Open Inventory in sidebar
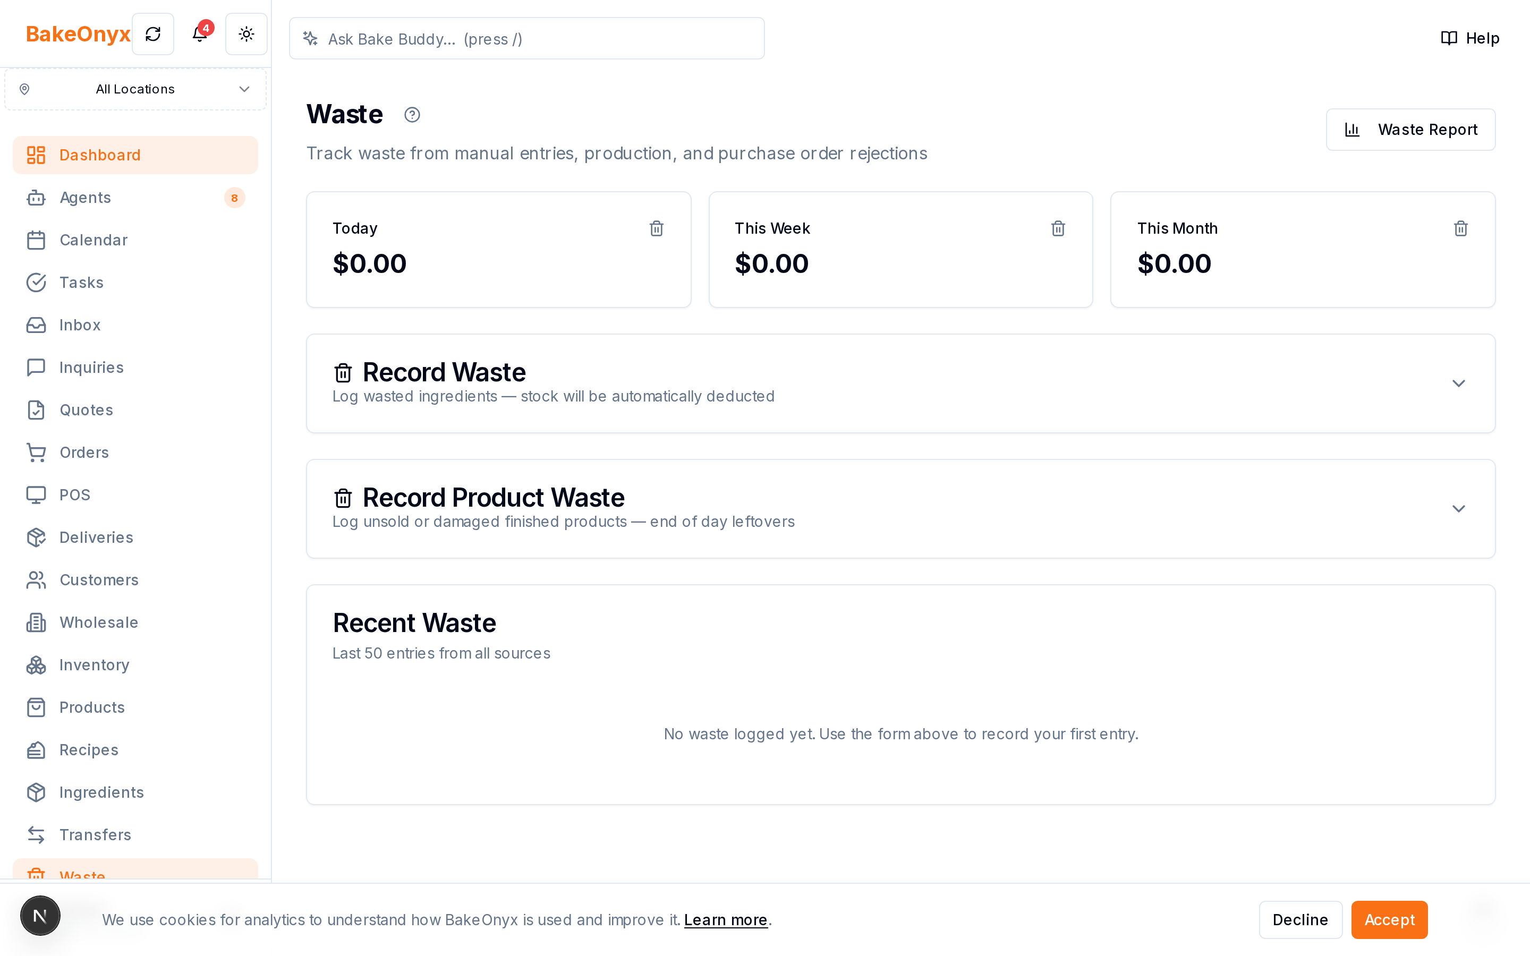The width and height of the screenshot is (1530, 956). click(x=135, y=665)
